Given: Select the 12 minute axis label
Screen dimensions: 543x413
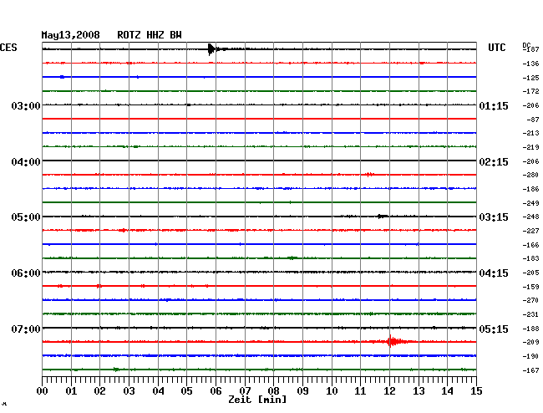Looking at the screenshot, I should coord(389,391).
